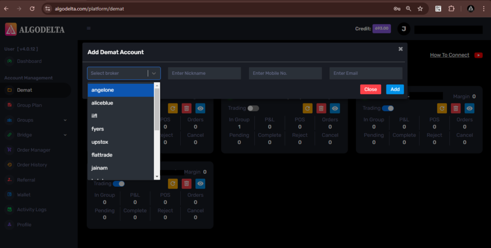Click the red YouTube icon beside How To Connect
Viewport: 491px width, 248px height.
click(478, 55)
